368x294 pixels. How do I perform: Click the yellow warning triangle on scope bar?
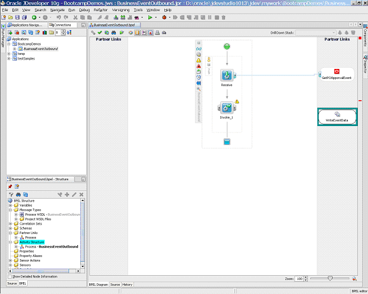click(198, 61)
